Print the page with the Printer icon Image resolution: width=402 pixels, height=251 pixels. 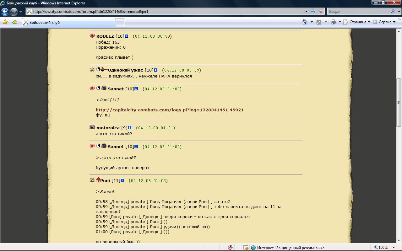[333, 22]
